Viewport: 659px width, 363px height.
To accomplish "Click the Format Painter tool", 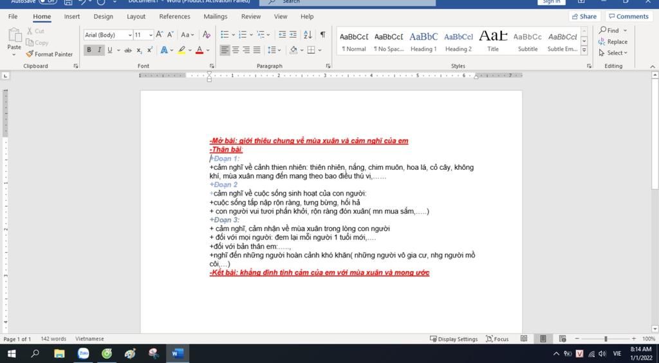I will pos(49,54).
